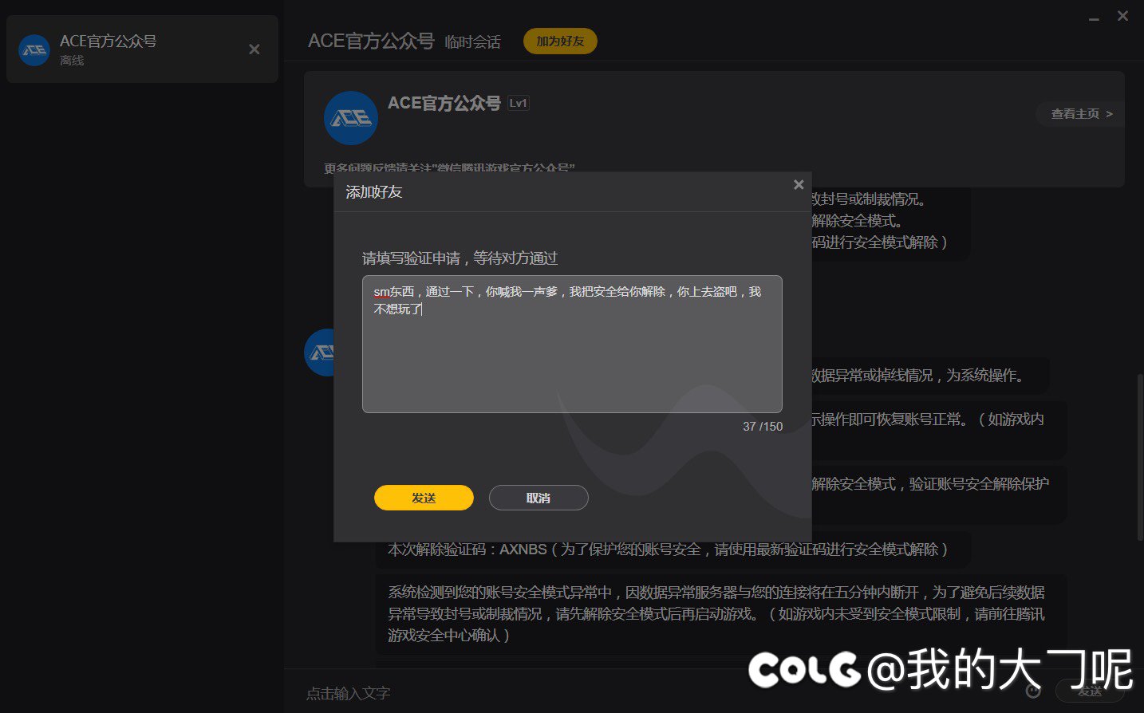Click the ACE avatar in profile card
Viewport: 1144px width, 713px height.
pyautogui.click(x=351, y=118)
